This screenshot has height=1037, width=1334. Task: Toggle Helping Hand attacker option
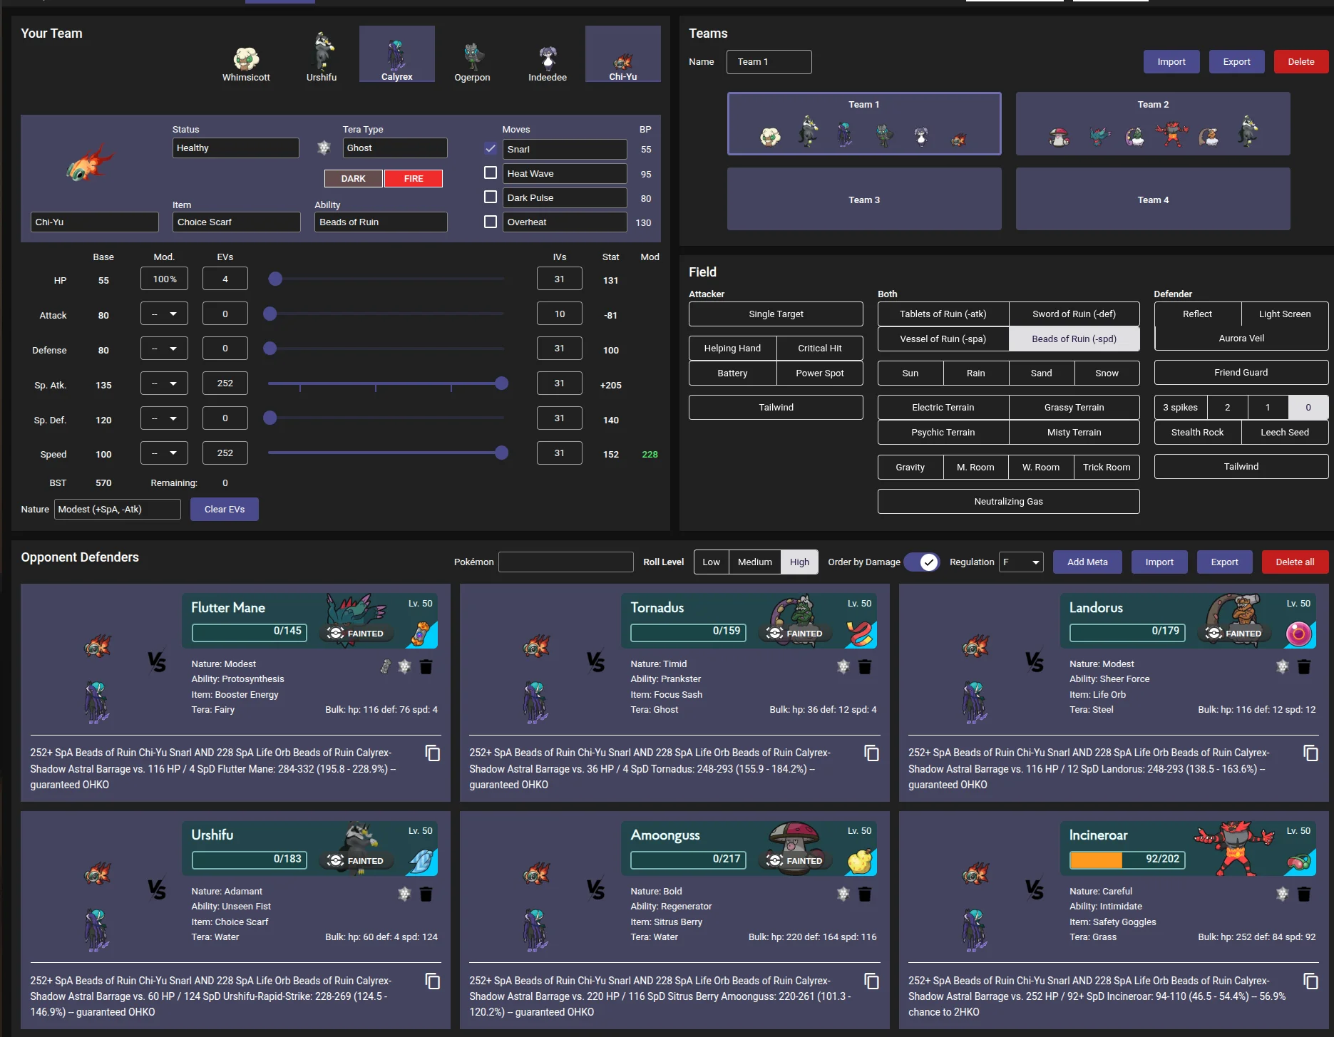pos(732,349)
